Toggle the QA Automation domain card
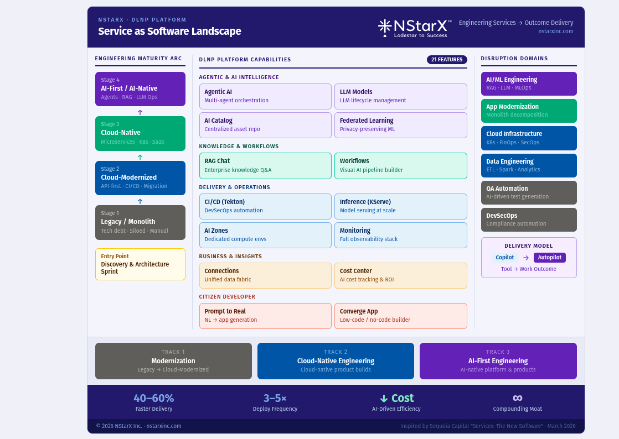 [x=529, y=192]
